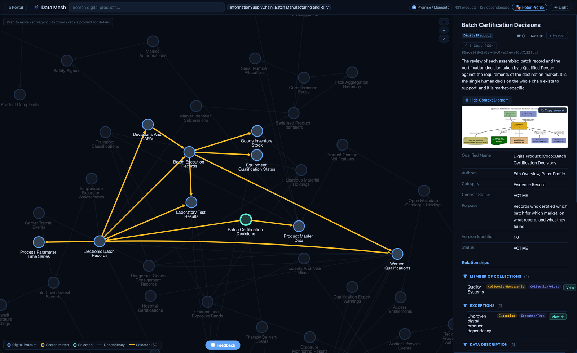Select the Laboratory Test Results node
Screen dimensions: 577x353
tap(191, 202)
